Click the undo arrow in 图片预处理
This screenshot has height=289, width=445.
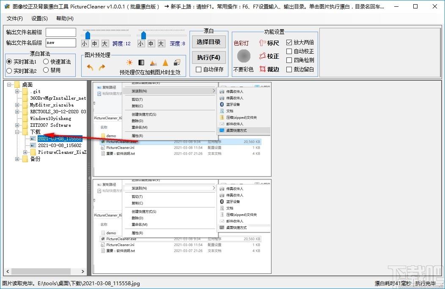tap(90, 68)
